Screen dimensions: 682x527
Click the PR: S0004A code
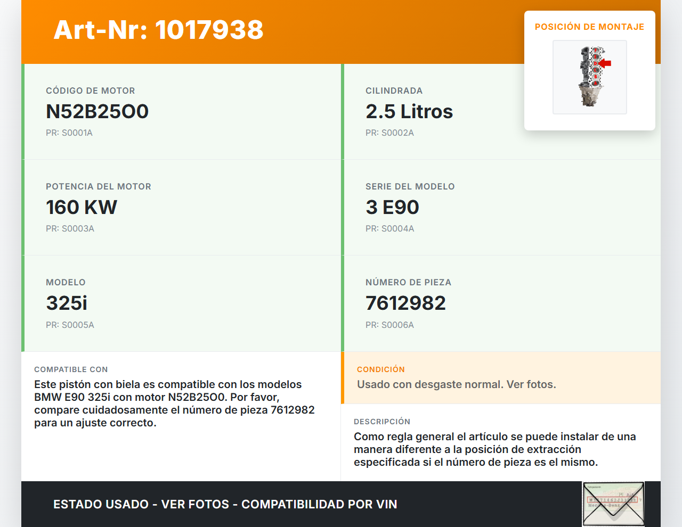(389, 229)
